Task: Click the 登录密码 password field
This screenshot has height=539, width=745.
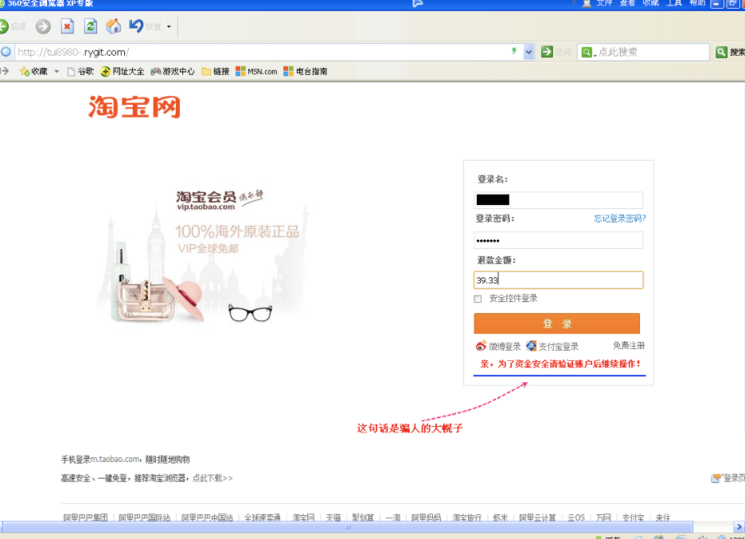Action: [x=558, y=240]
